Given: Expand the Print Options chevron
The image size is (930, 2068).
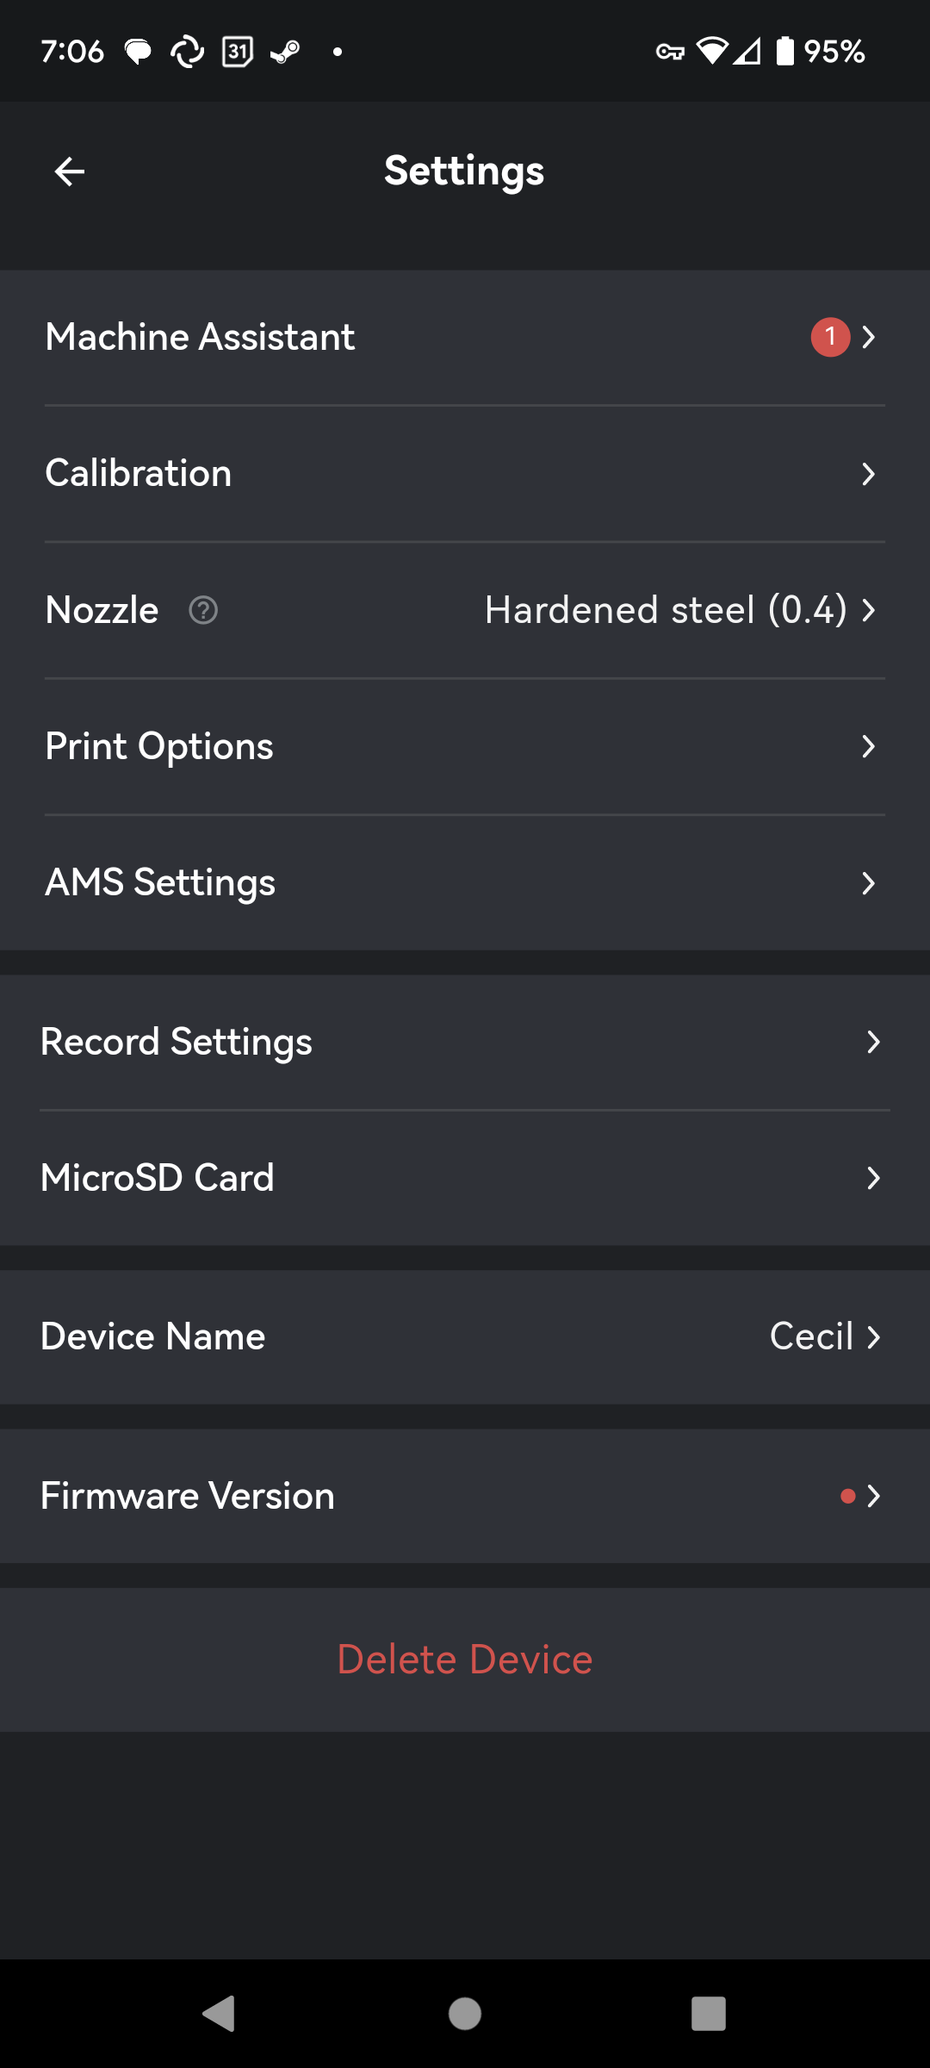Looking at the screenshot, I should (868, 746).
